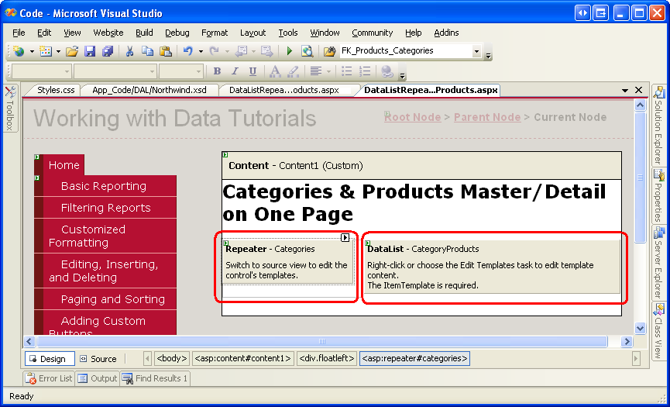Save the current file with the floppy icon
Screen dimensions: 670x407
(x=90, y=51)
